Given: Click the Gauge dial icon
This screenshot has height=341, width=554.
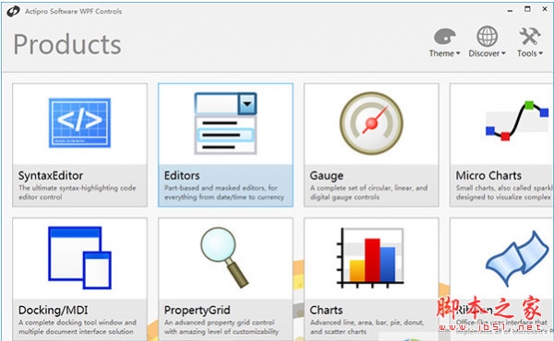Looking at the screenshot, I should coord(371,123).
